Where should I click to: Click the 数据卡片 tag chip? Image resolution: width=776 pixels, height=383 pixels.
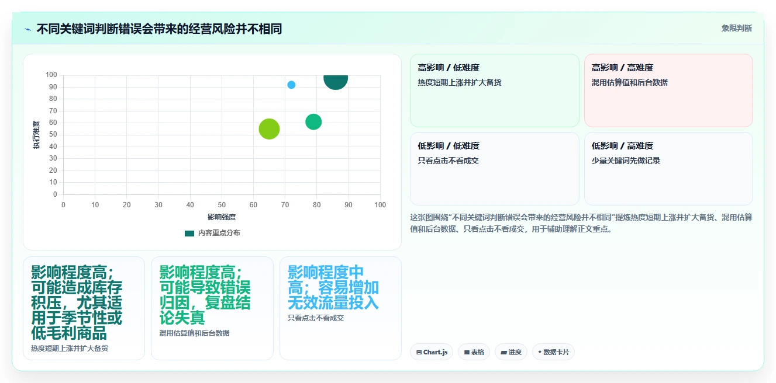pyautogui.click(x=553, y=352)
